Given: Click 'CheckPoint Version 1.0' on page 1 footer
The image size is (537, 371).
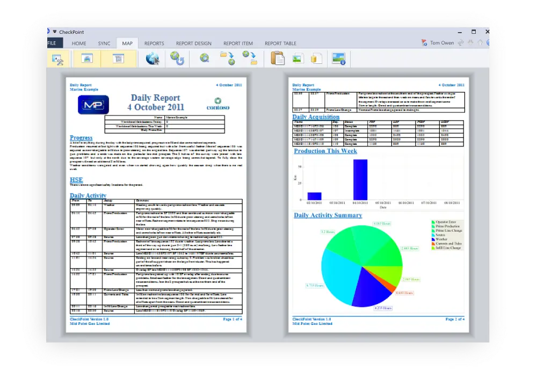Looking at the screenshot, I should pos(89,319).
